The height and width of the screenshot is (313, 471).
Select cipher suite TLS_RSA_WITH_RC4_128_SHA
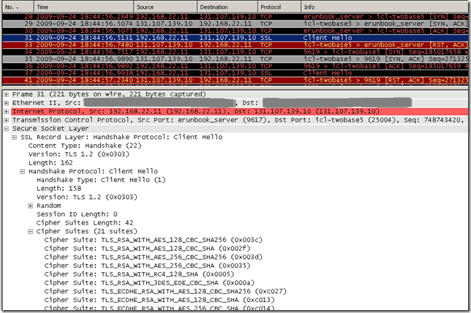(139, 274)
